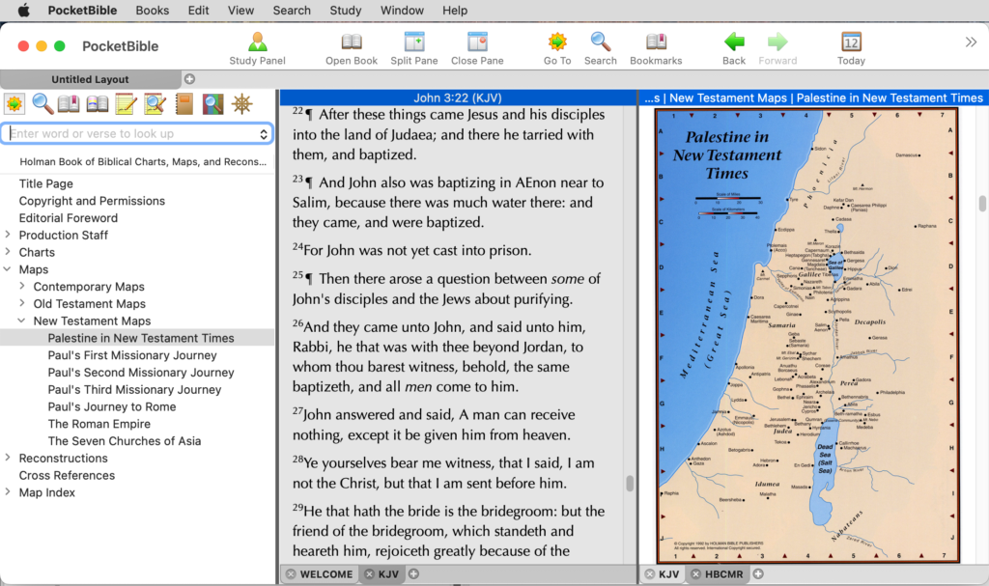The width and height of the screenshot is (989, 586).
Task: Open Paul's Third Missionary Journey map
Action: tap(134, 389)
